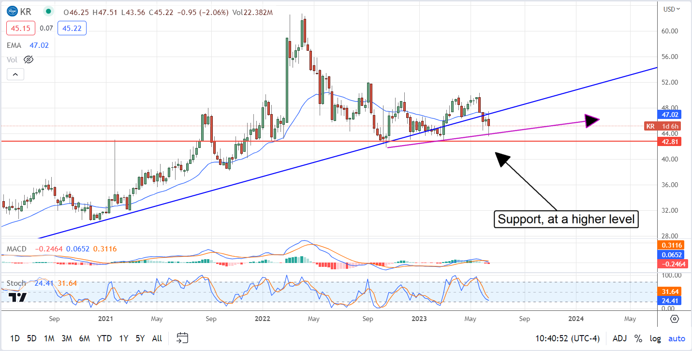Click the blue 47.02 EMA value label
Screen dimensions: 692x351
[669, 115]
